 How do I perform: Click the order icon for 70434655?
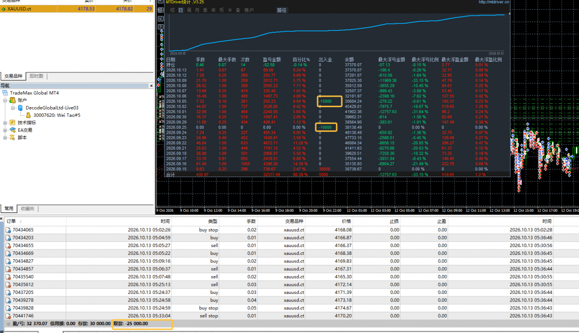point(8,246)
